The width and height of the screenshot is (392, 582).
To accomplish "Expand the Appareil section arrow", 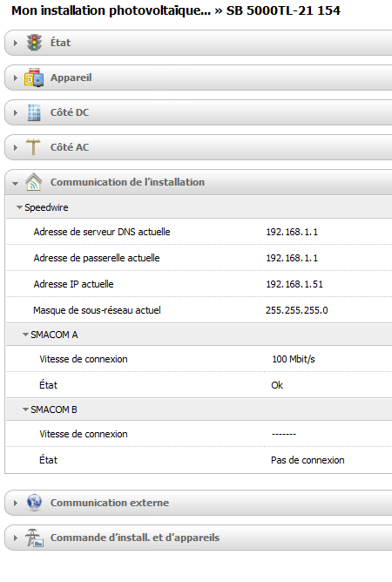I will pos(15,78).
